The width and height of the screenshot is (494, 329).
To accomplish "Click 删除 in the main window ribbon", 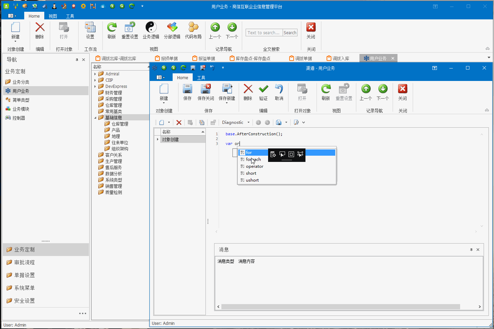I will pyautogui.click(x=40, y=30).
